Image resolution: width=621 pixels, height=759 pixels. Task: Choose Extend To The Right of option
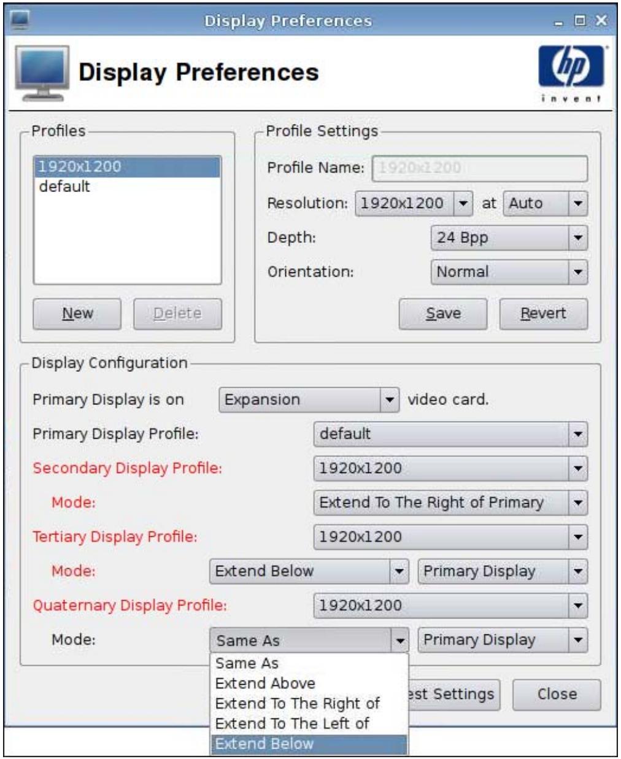pyautogui.click(x=309, y=703)
